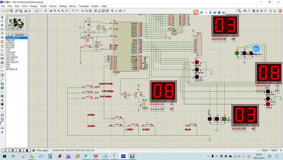Screen dimensions: 283x160
Task: Click the P pick devices button
Action: (x=7, y=35)
